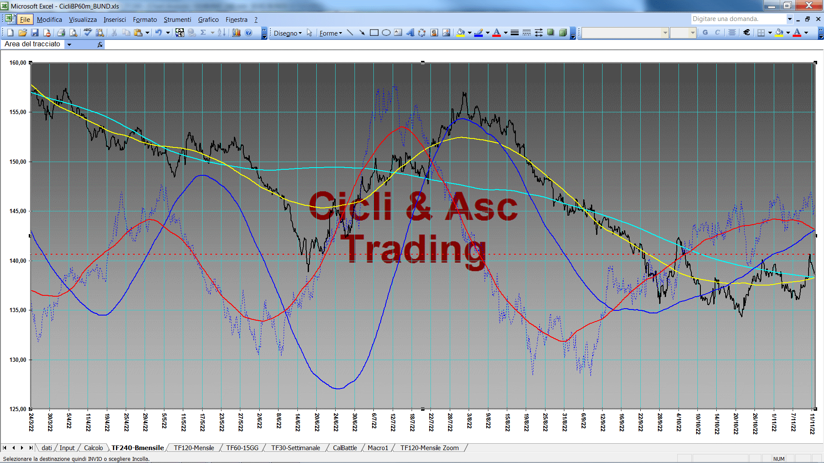Open the 3-D Style settings

coord(563,33)
